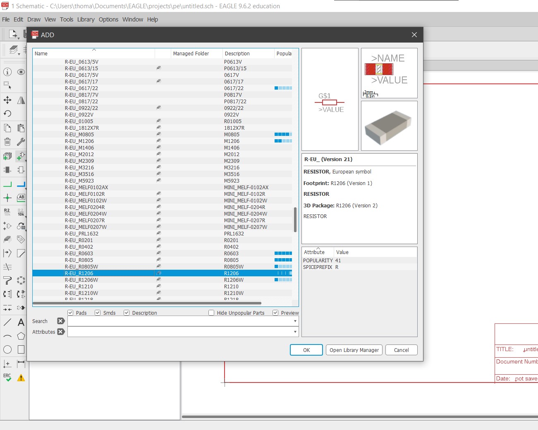Uncheck the Pads checkbox

coord(71,313)
